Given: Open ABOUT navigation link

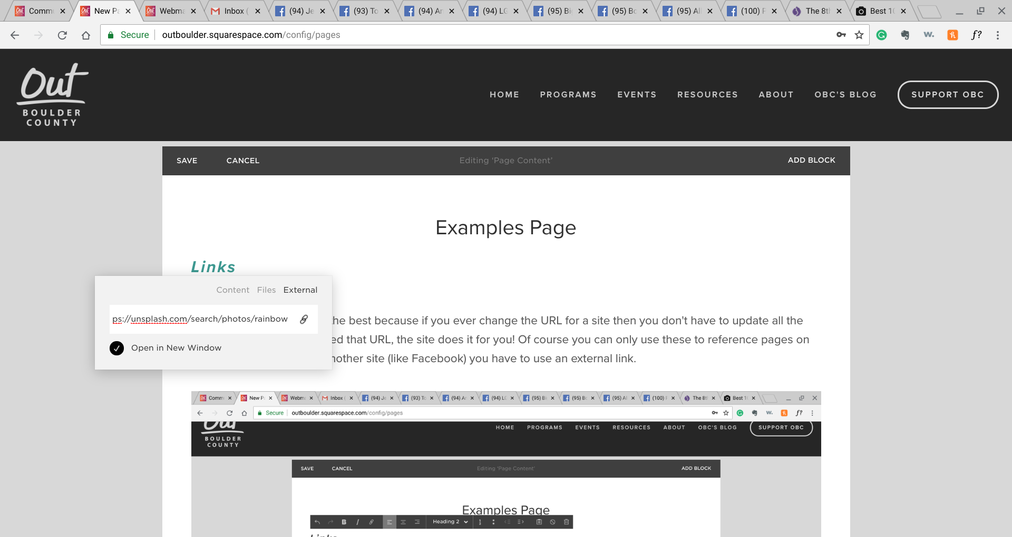Looking at the screenshot, I should [776, 95].
